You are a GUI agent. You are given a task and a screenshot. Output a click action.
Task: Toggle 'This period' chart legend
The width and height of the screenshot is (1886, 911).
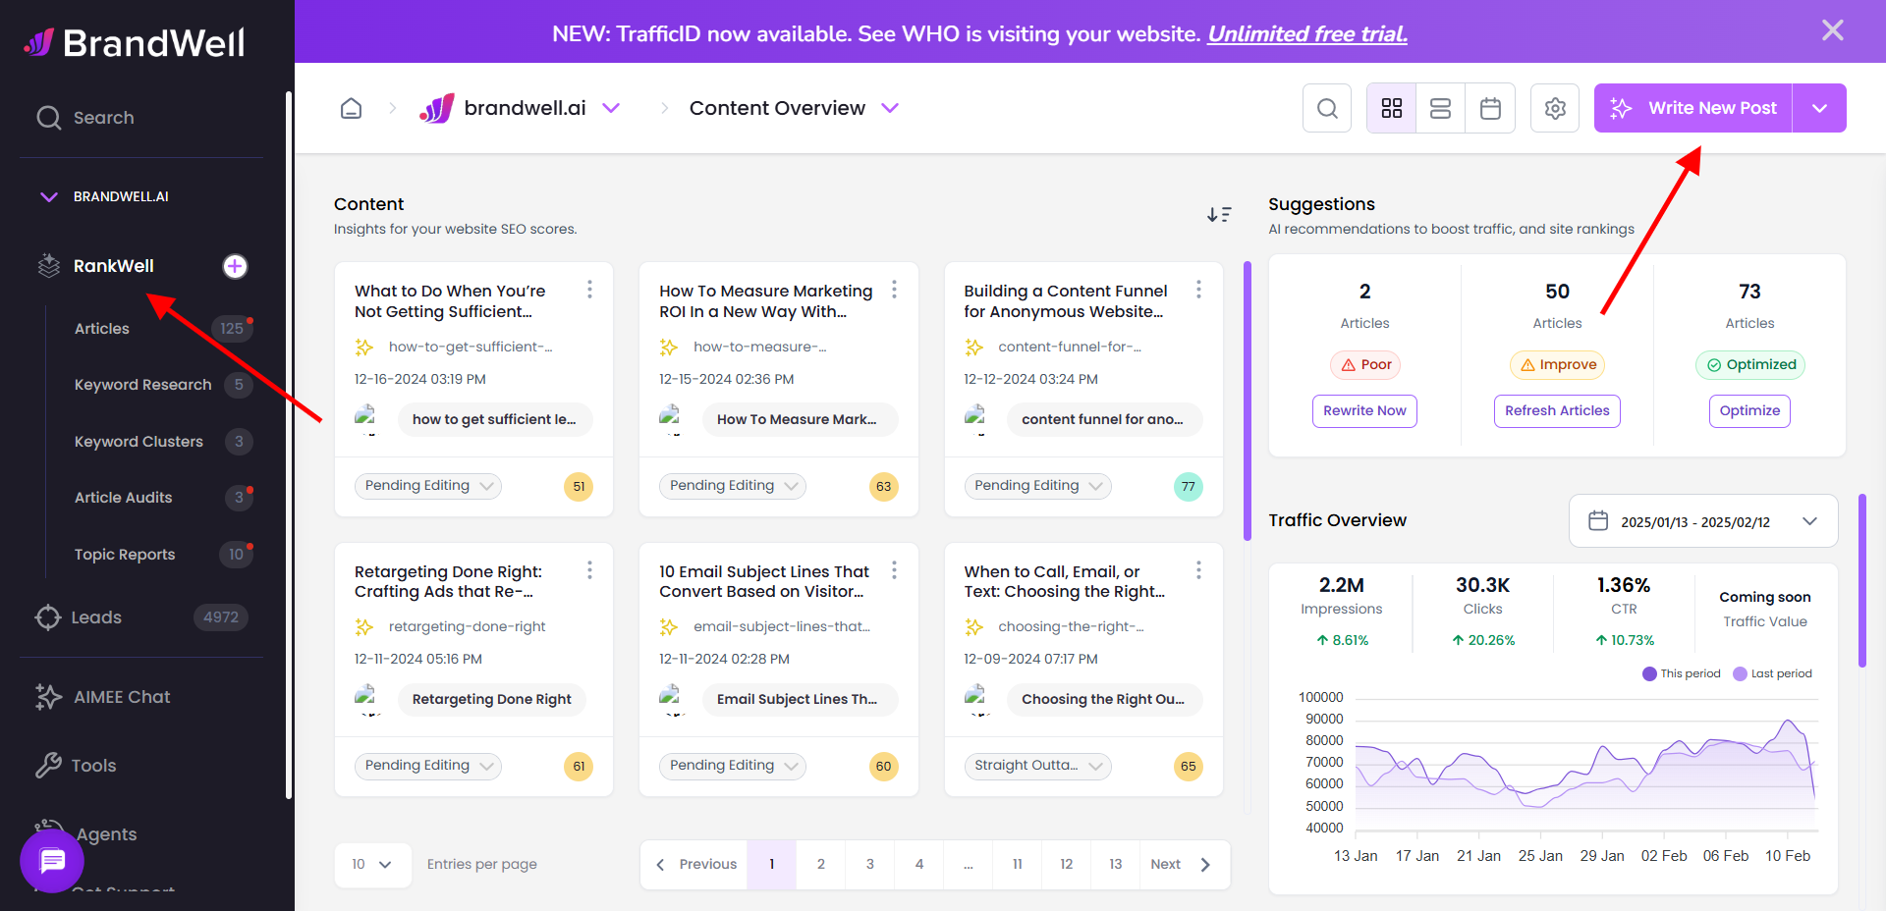(1682, 674)
